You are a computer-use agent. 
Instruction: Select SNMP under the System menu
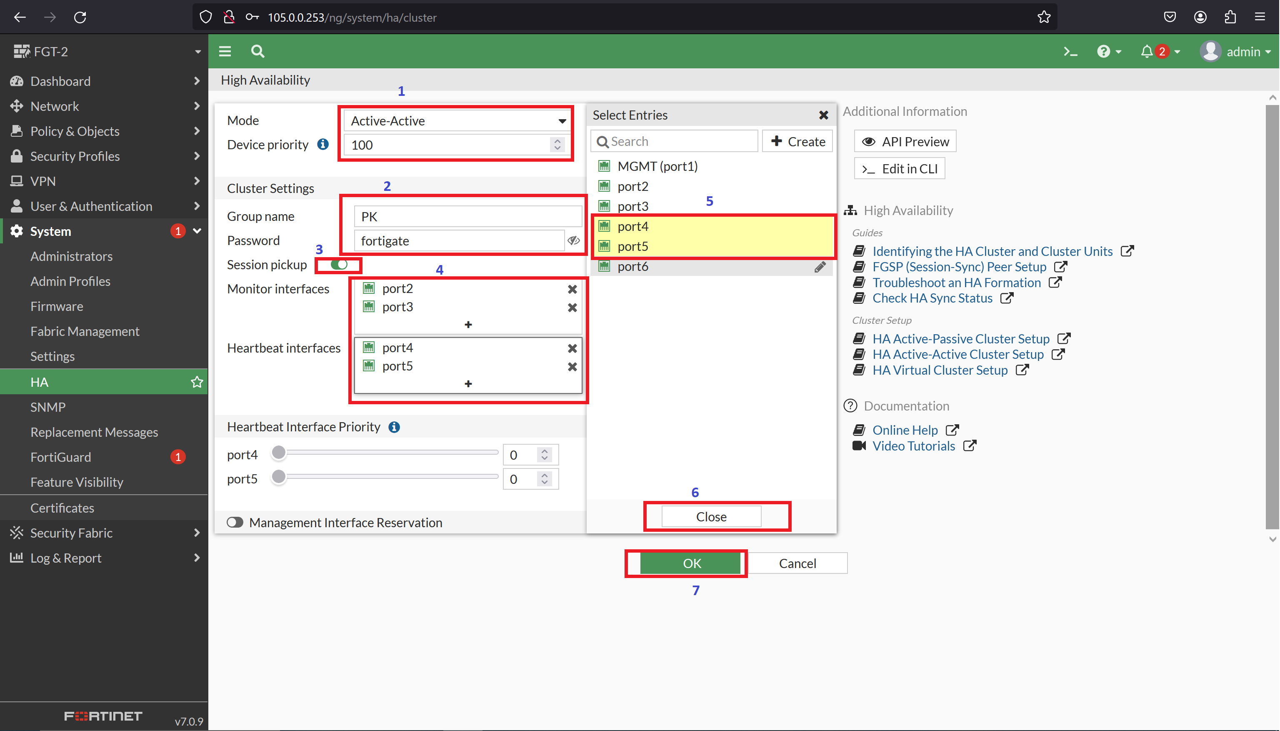[x=47, y=407]
